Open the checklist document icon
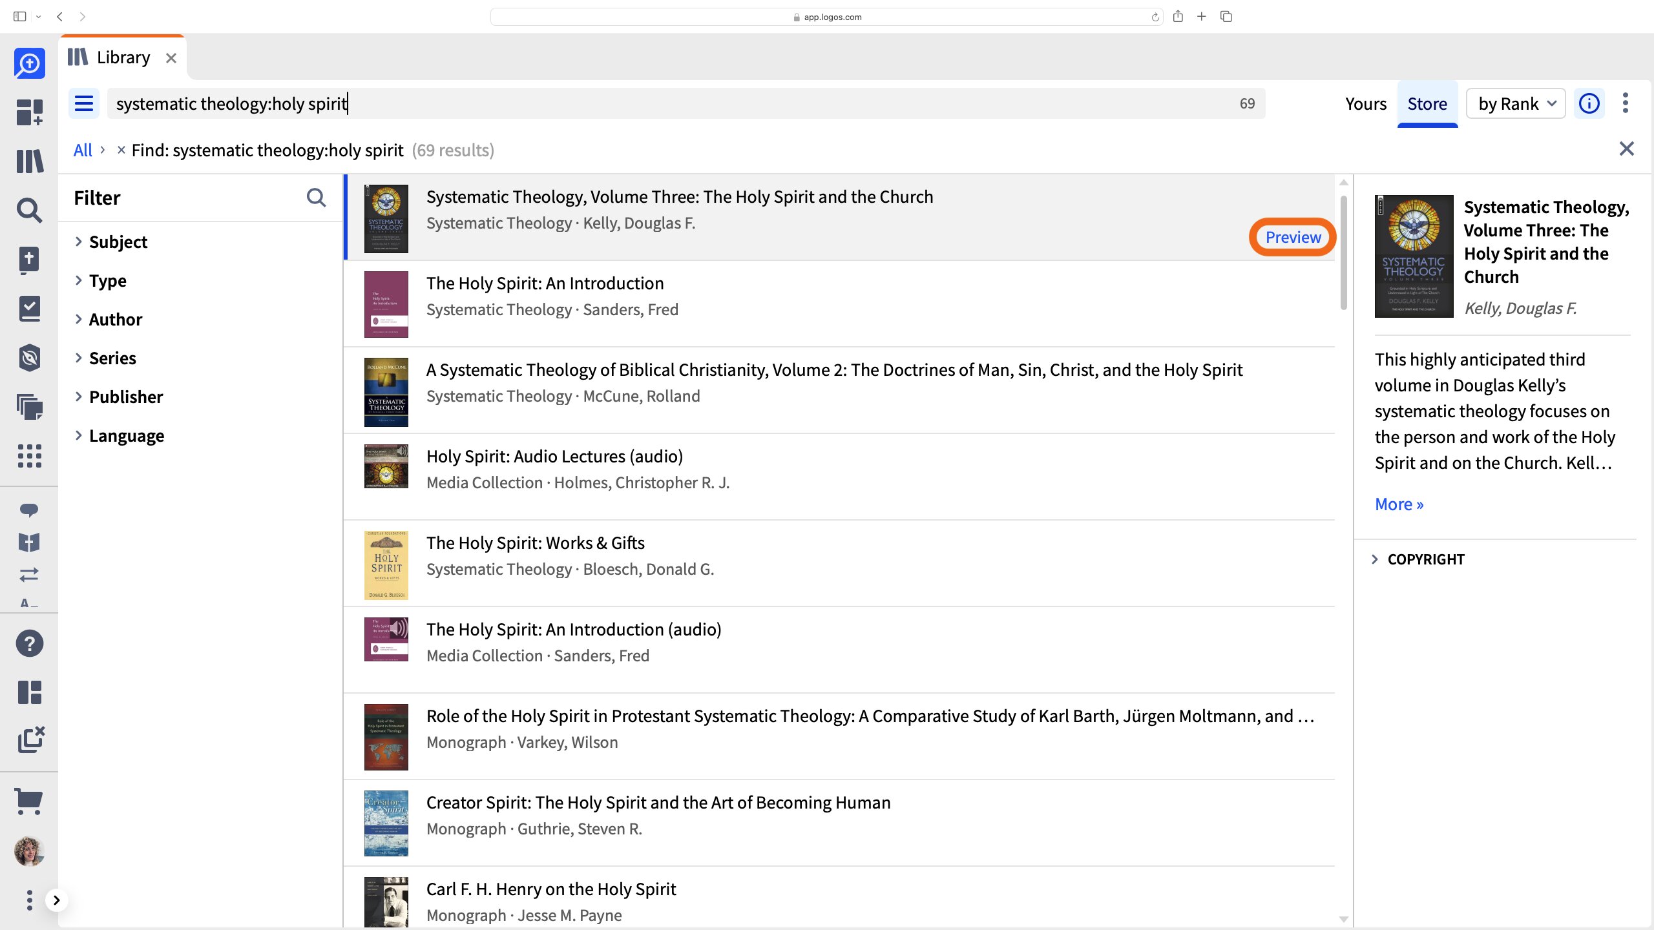Viewport: 1654px width, 930px height. (x=30, y=309)
